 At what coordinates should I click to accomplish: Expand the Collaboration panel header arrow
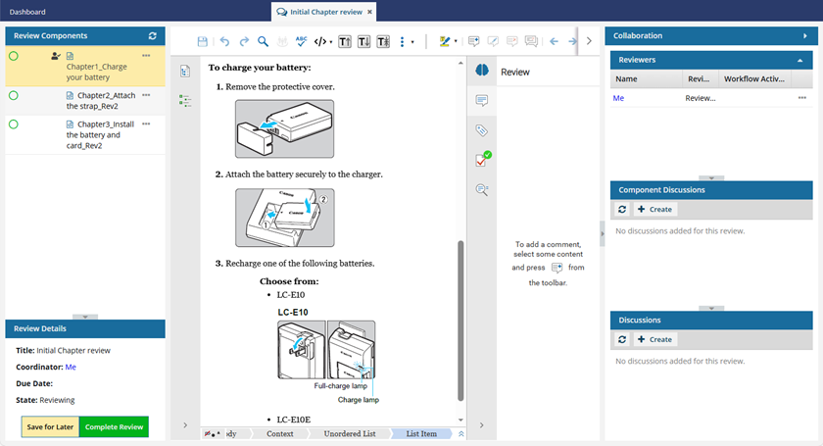[804, 35]
